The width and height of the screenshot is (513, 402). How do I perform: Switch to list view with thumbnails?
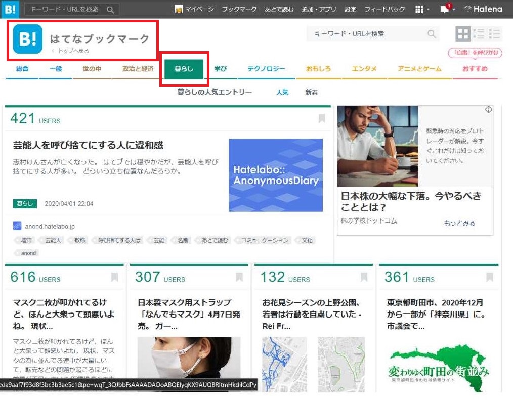[x=479, y=34]
